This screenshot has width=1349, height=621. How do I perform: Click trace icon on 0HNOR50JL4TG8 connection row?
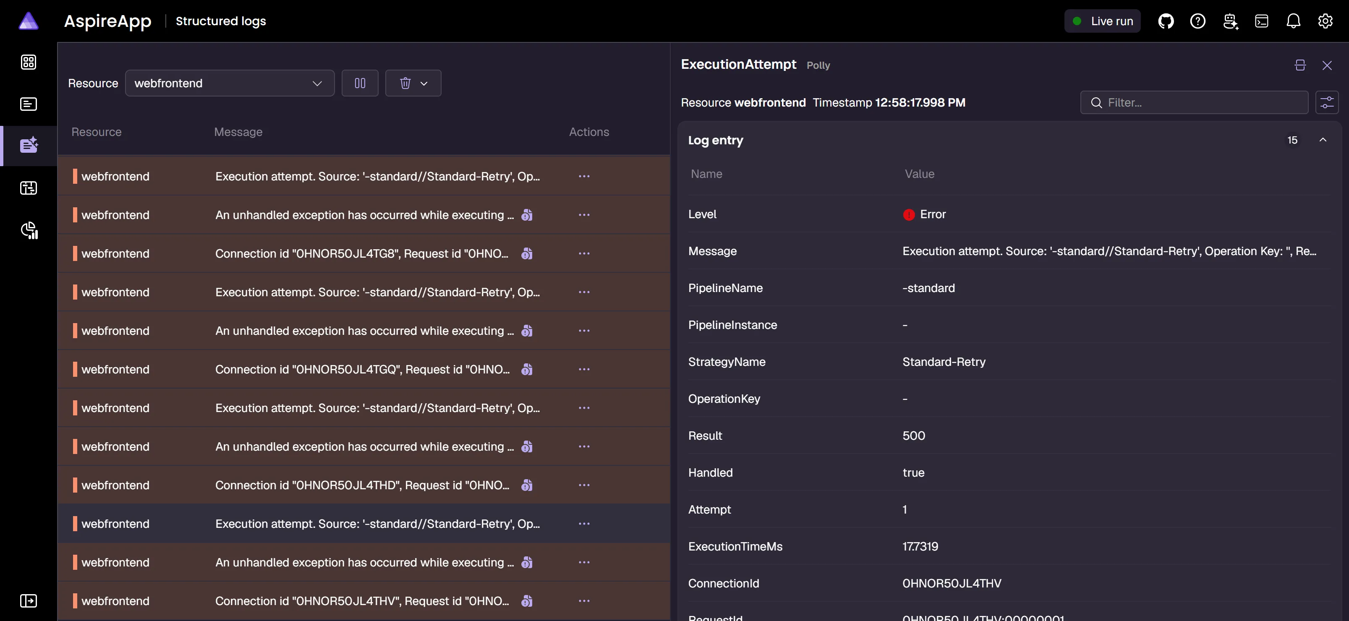527,253
